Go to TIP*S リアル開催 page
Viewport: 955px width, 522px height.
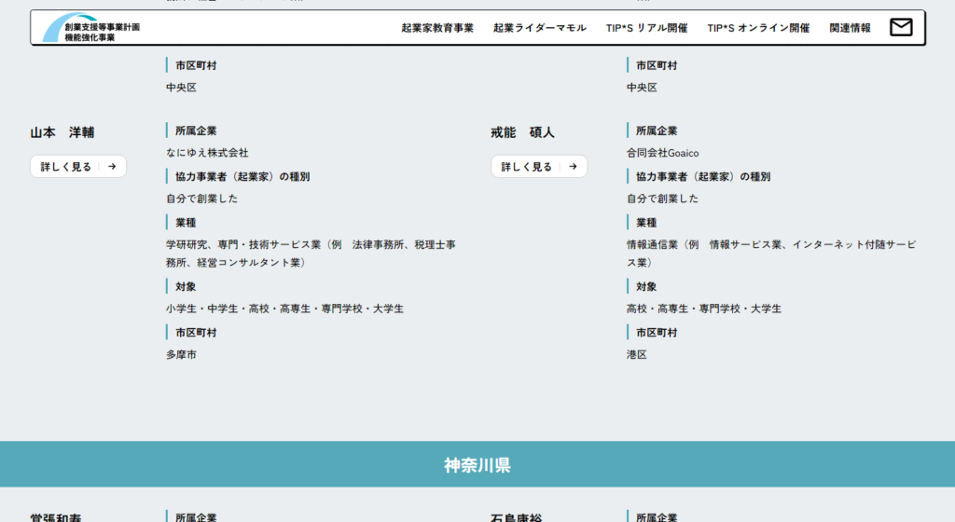647,28
